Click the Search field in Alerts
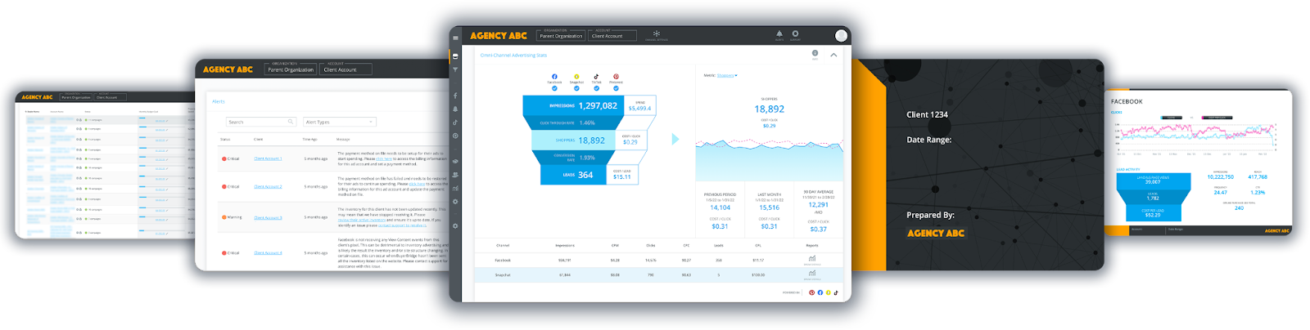The image size is (1310, 330). (x=260, y=122)
